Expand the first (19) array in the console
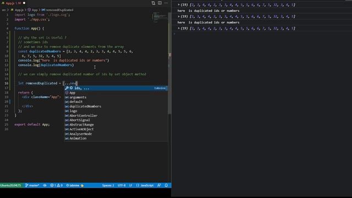This screenshot has width=352, height=198. click(x=179, y=5)
